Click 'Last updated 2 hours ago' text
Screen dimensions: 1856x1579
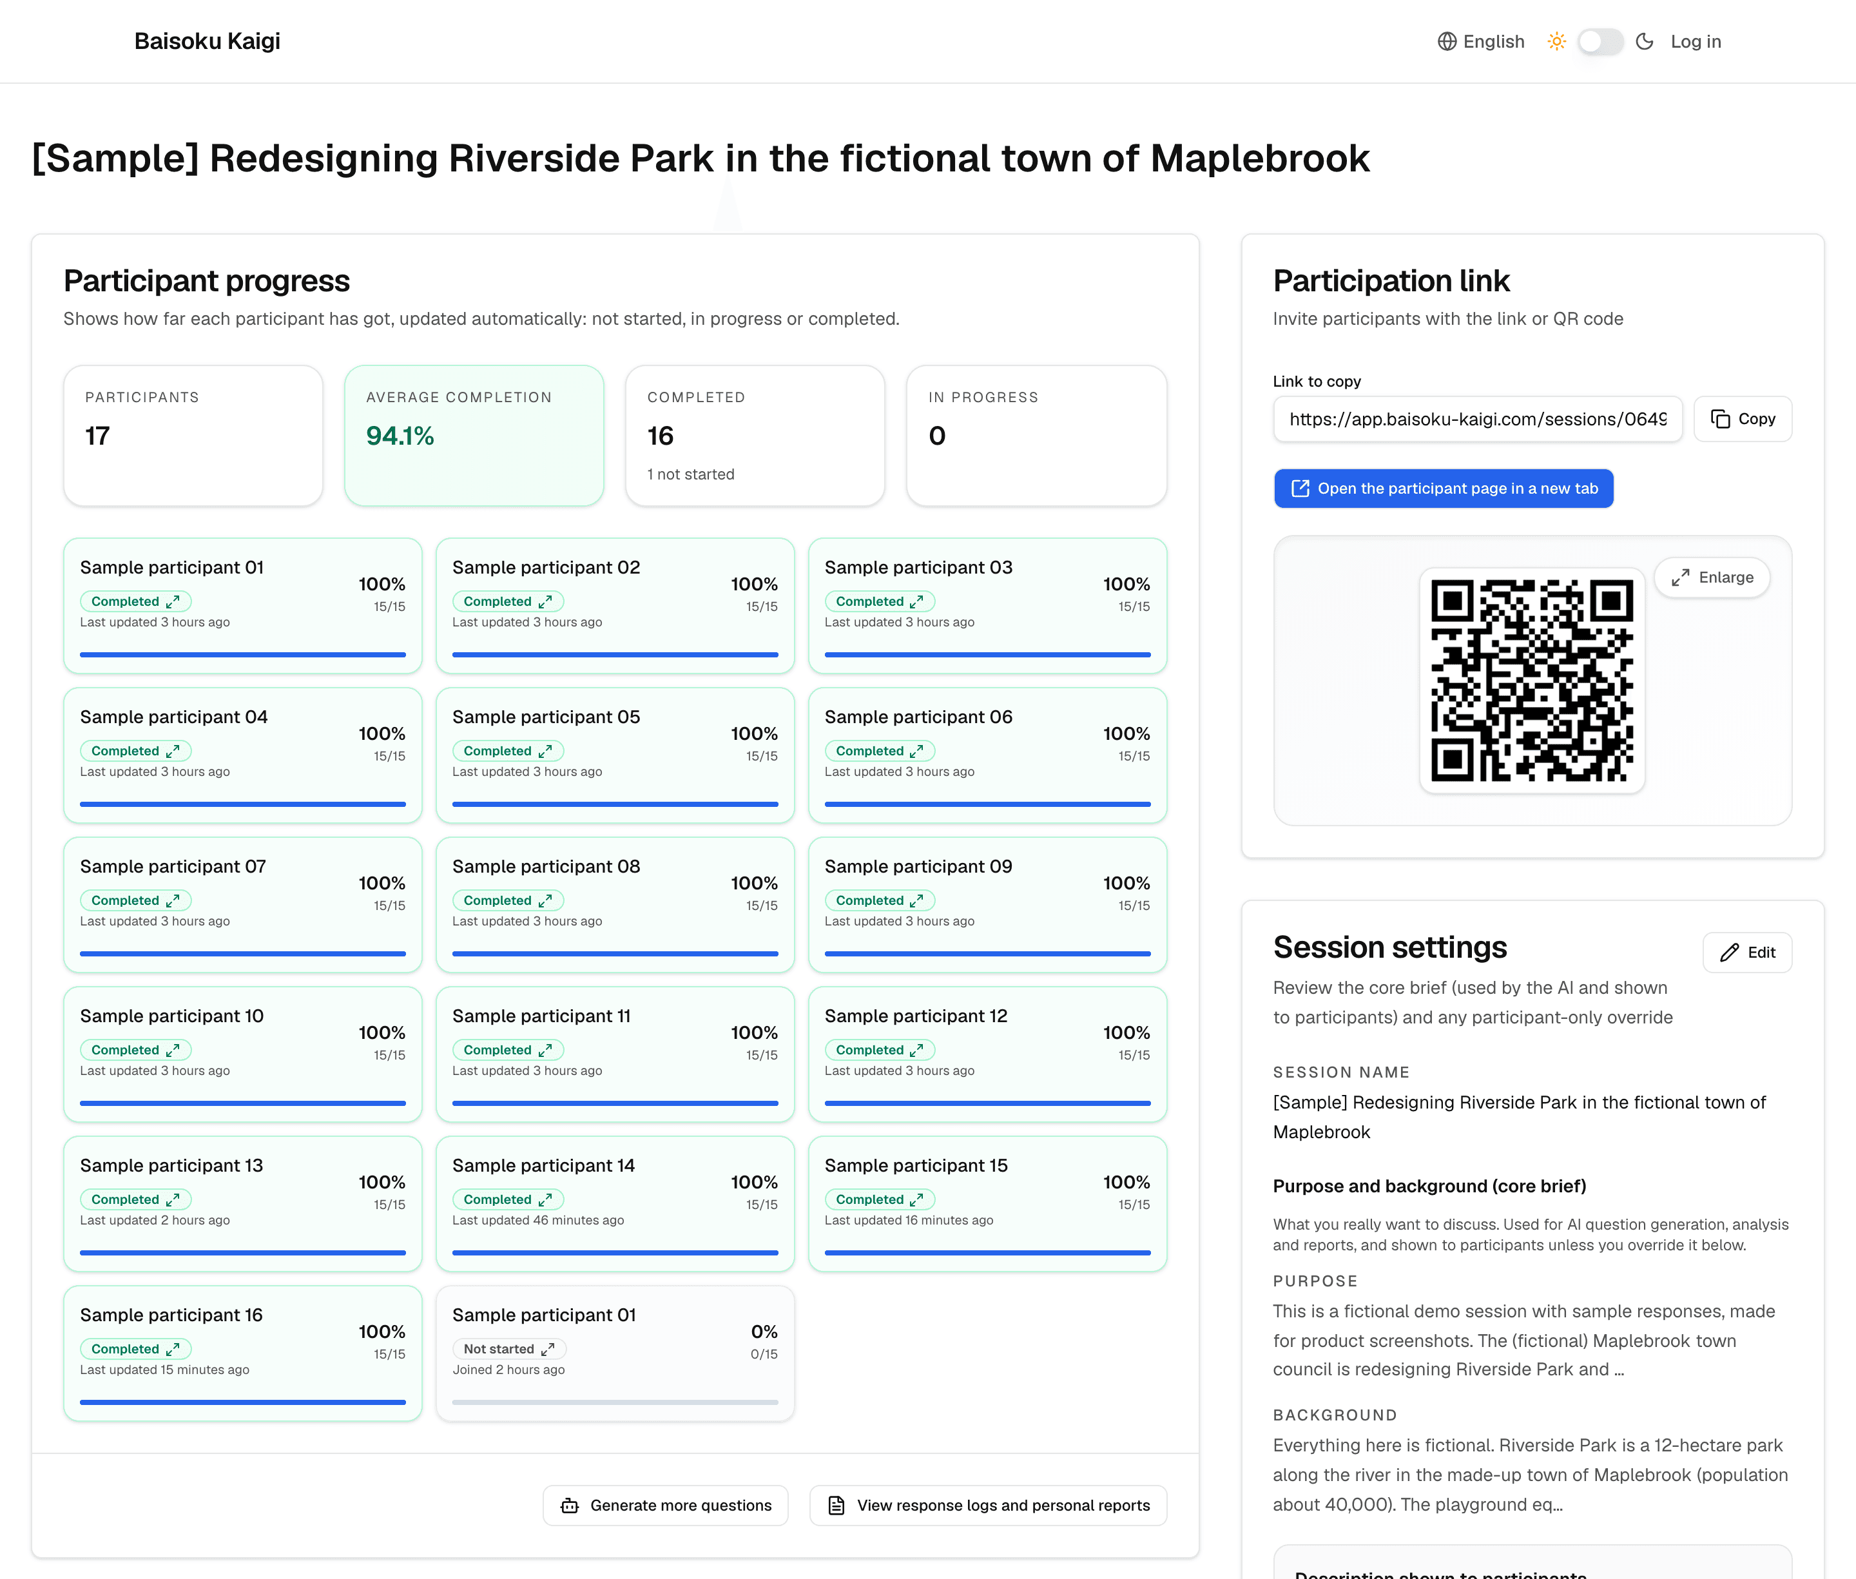click(x=154, y=1220)
